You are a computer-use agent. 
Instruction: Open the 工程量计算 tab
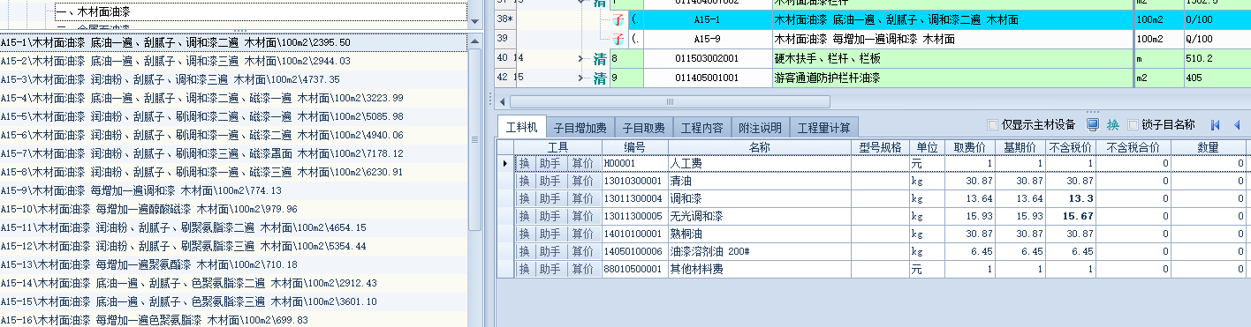(823, 128)
